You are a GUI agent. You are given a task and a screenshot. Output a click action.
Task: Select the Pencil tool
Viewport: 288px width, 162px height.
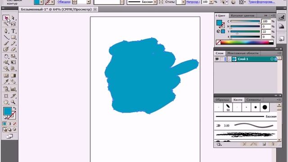pos(13,43)
